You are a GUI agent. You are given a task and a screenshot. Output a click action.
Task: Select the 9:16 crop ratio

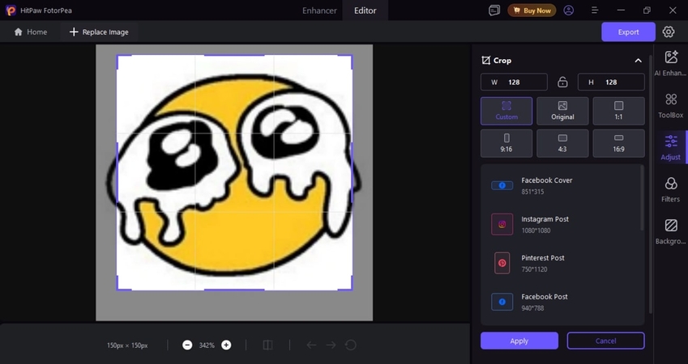(x=506, y=143)
